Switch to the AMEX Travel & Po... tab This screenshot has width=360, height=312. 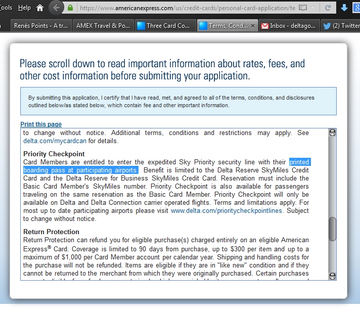[104, 26]
